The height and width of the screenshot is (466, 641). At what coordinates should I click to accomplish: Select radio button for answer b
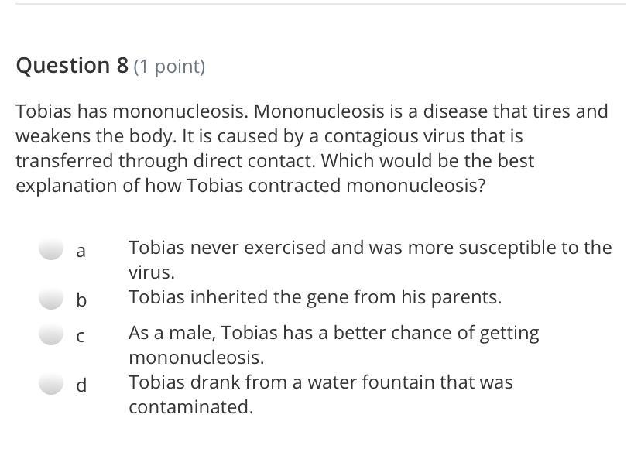coord(51,299)
